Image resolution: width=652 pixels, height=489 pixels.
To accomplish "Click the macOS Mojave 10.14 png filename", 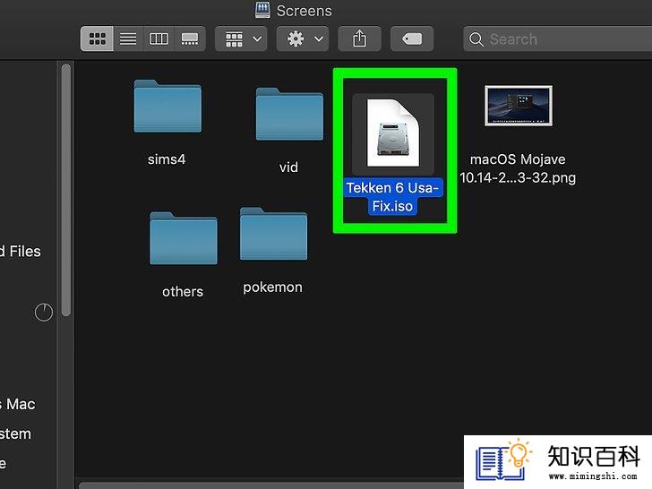I will (x=518, y=168).
